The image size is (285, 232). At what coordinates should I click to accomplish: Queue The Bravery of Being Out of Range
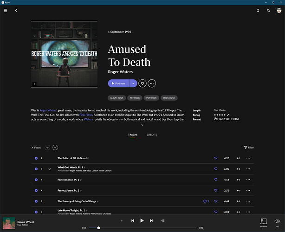click(x=239, y=201)
